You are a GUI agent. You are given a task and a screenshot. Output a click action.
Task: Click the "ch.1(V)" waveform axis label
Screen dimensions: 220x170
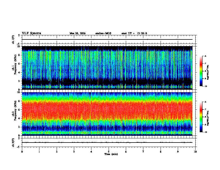pyautogui.click(x=13, y=39)
